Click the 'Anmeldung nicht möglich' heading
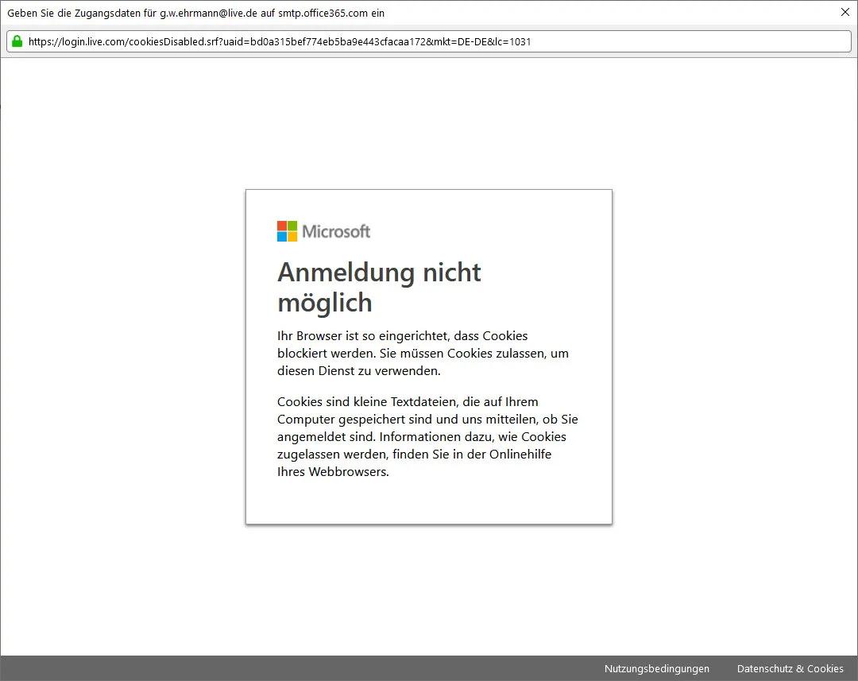This screenshot has height=681, width=858. [x=379, y=288]
